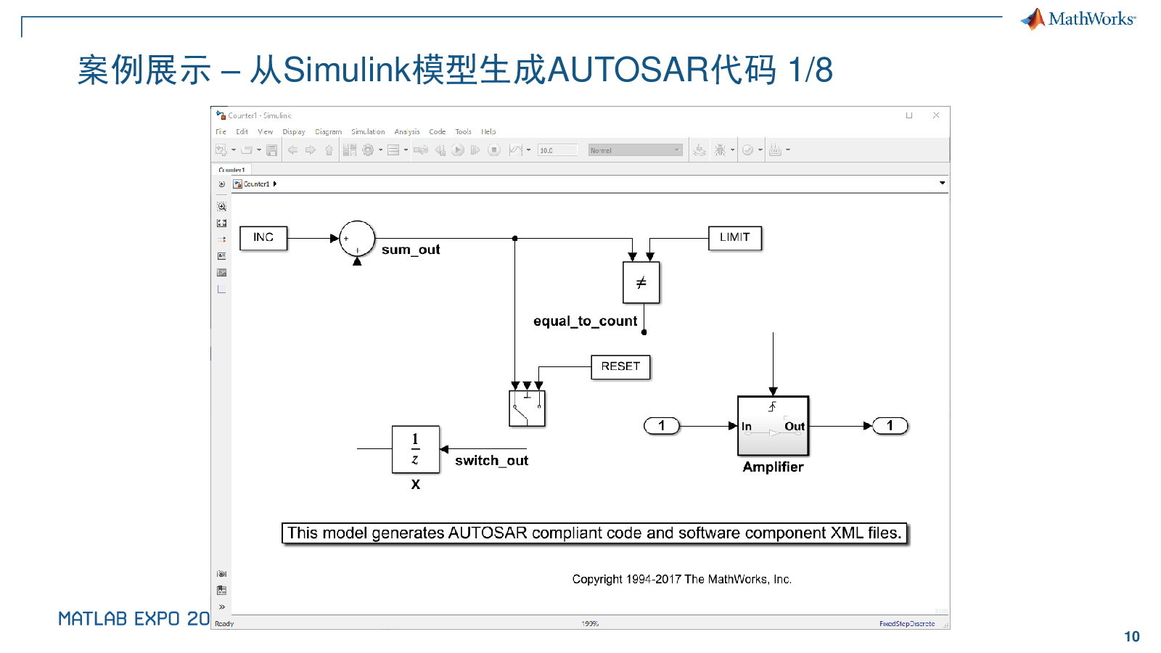
Task: Select the unit delay X block
Action: point(416,449)
